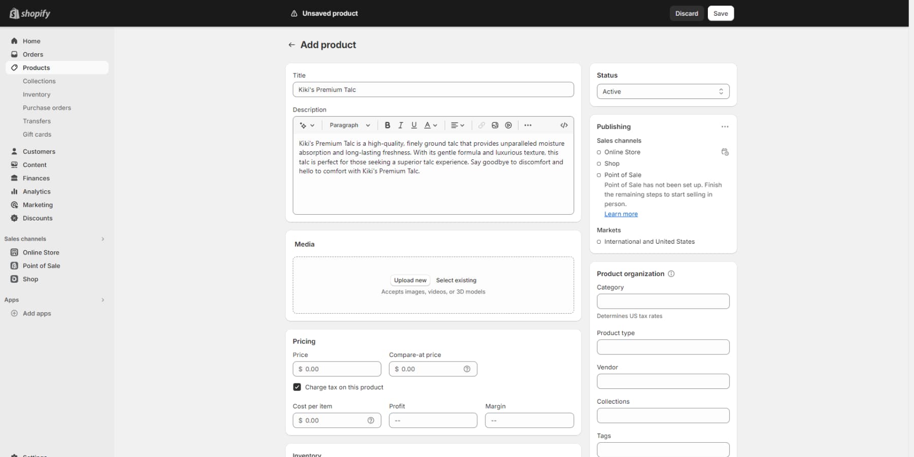Go to the Collections section
The width and height of the screenshot is (914, 457).
click(x=39, y=81)
